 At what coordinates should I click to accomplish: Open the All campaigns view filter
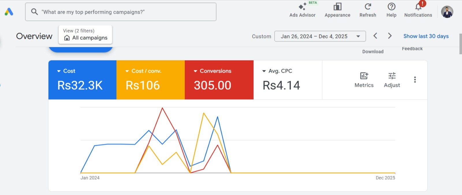click(x=85, y=35)
